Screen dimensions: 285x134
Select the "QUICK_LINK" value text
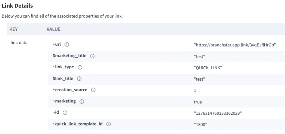coord(208,68)
